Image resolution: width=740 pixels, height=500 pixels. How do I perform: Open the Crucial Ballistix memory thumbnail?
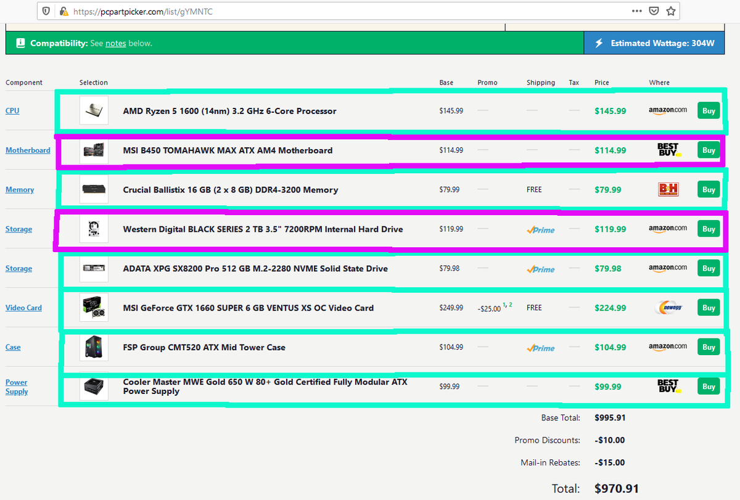pyautogui.click(x=94, y=189)
